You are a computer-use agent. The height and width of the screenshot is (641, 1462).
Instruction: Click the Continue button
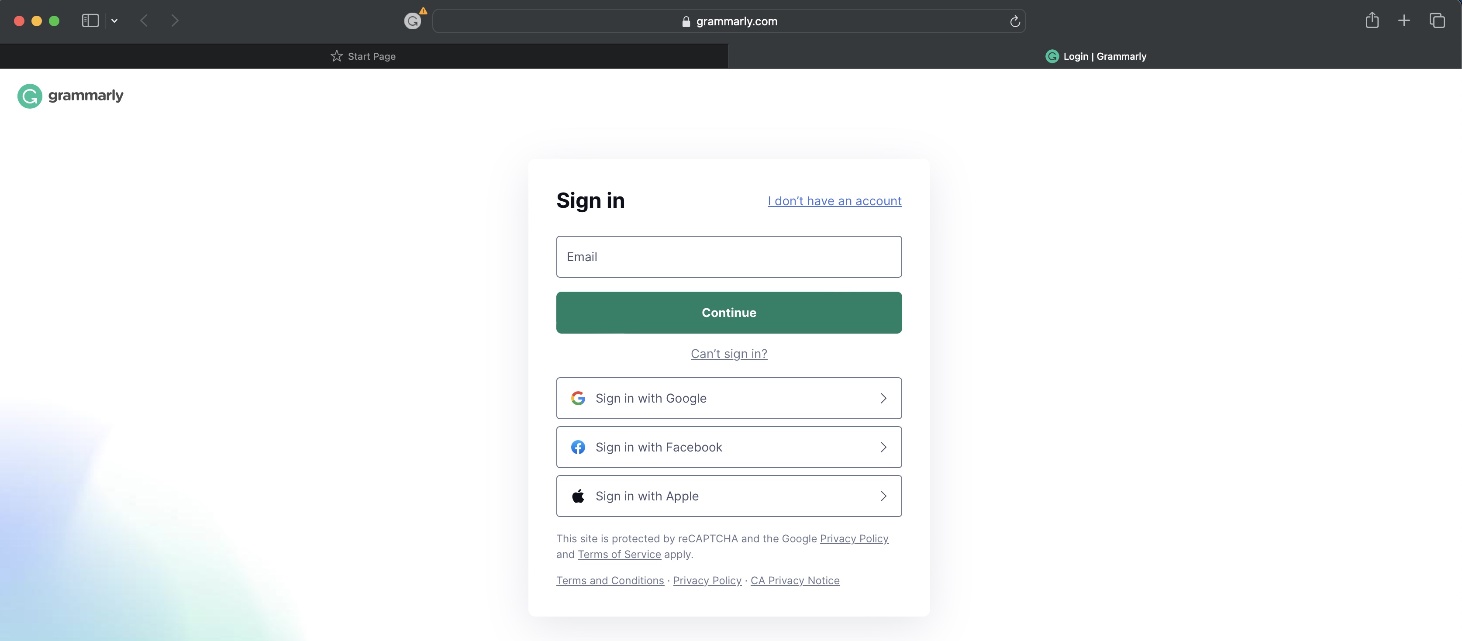point(729,312)
